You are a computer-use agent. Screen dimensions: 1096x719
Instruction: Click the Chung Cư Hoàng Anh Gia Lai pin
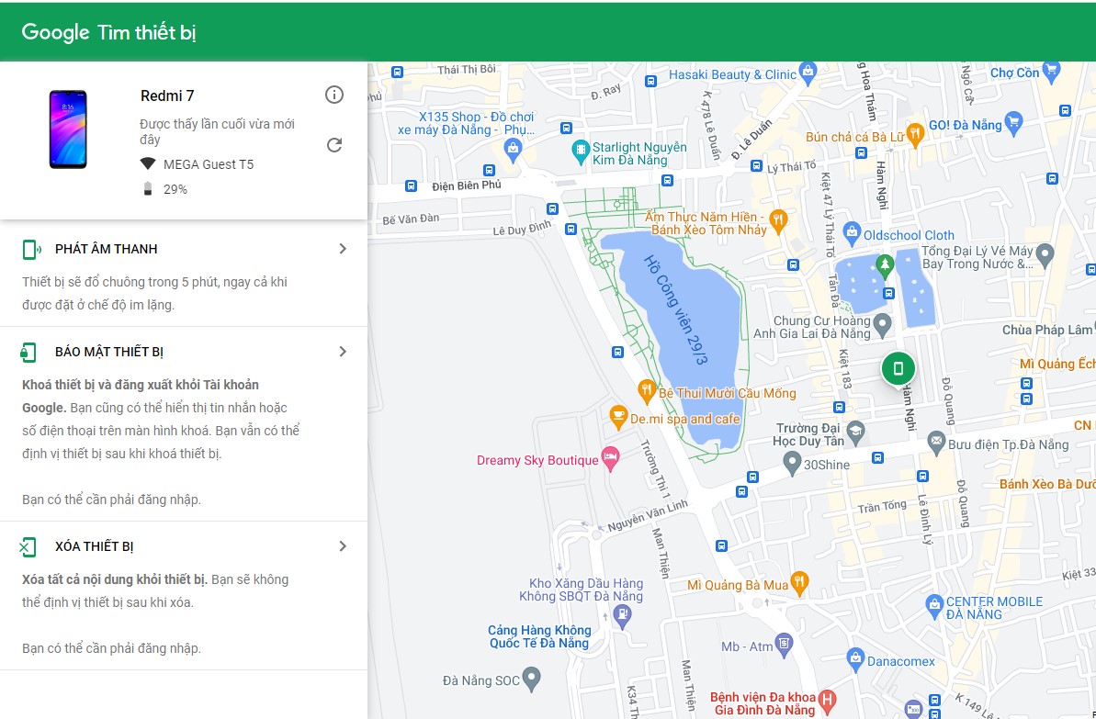[x=882, y=324]
